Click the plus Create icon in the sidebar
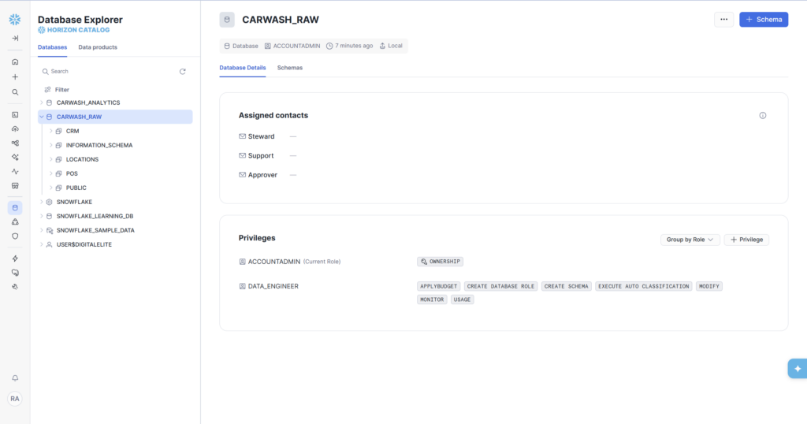807x424 pixels. [15, 77]
